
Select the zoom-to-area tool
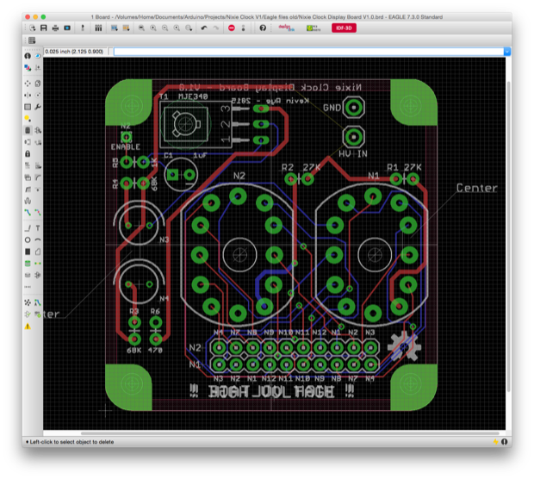pyautogui.click(x=189, y=28)
